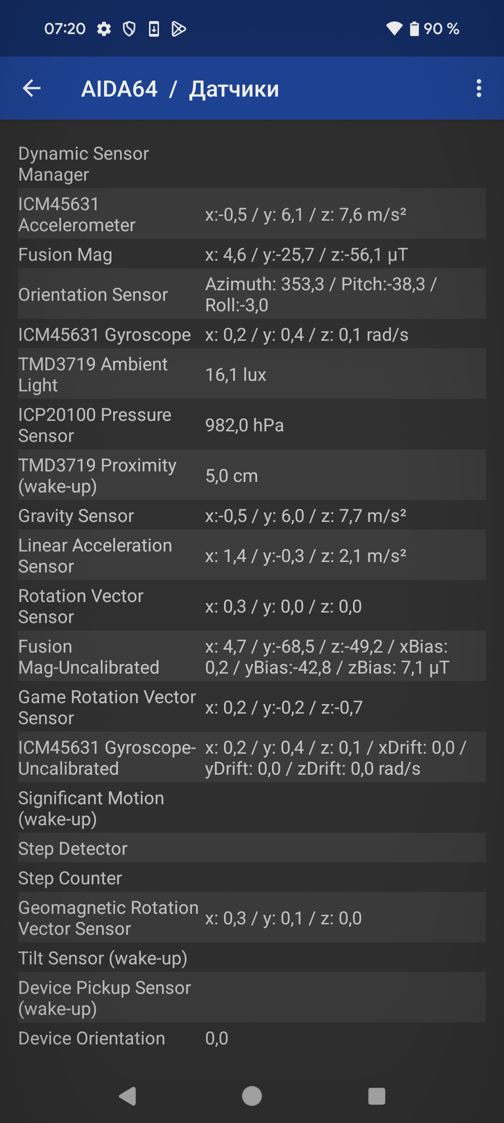Tap the recent apps square button

(x=376, y=1096)
